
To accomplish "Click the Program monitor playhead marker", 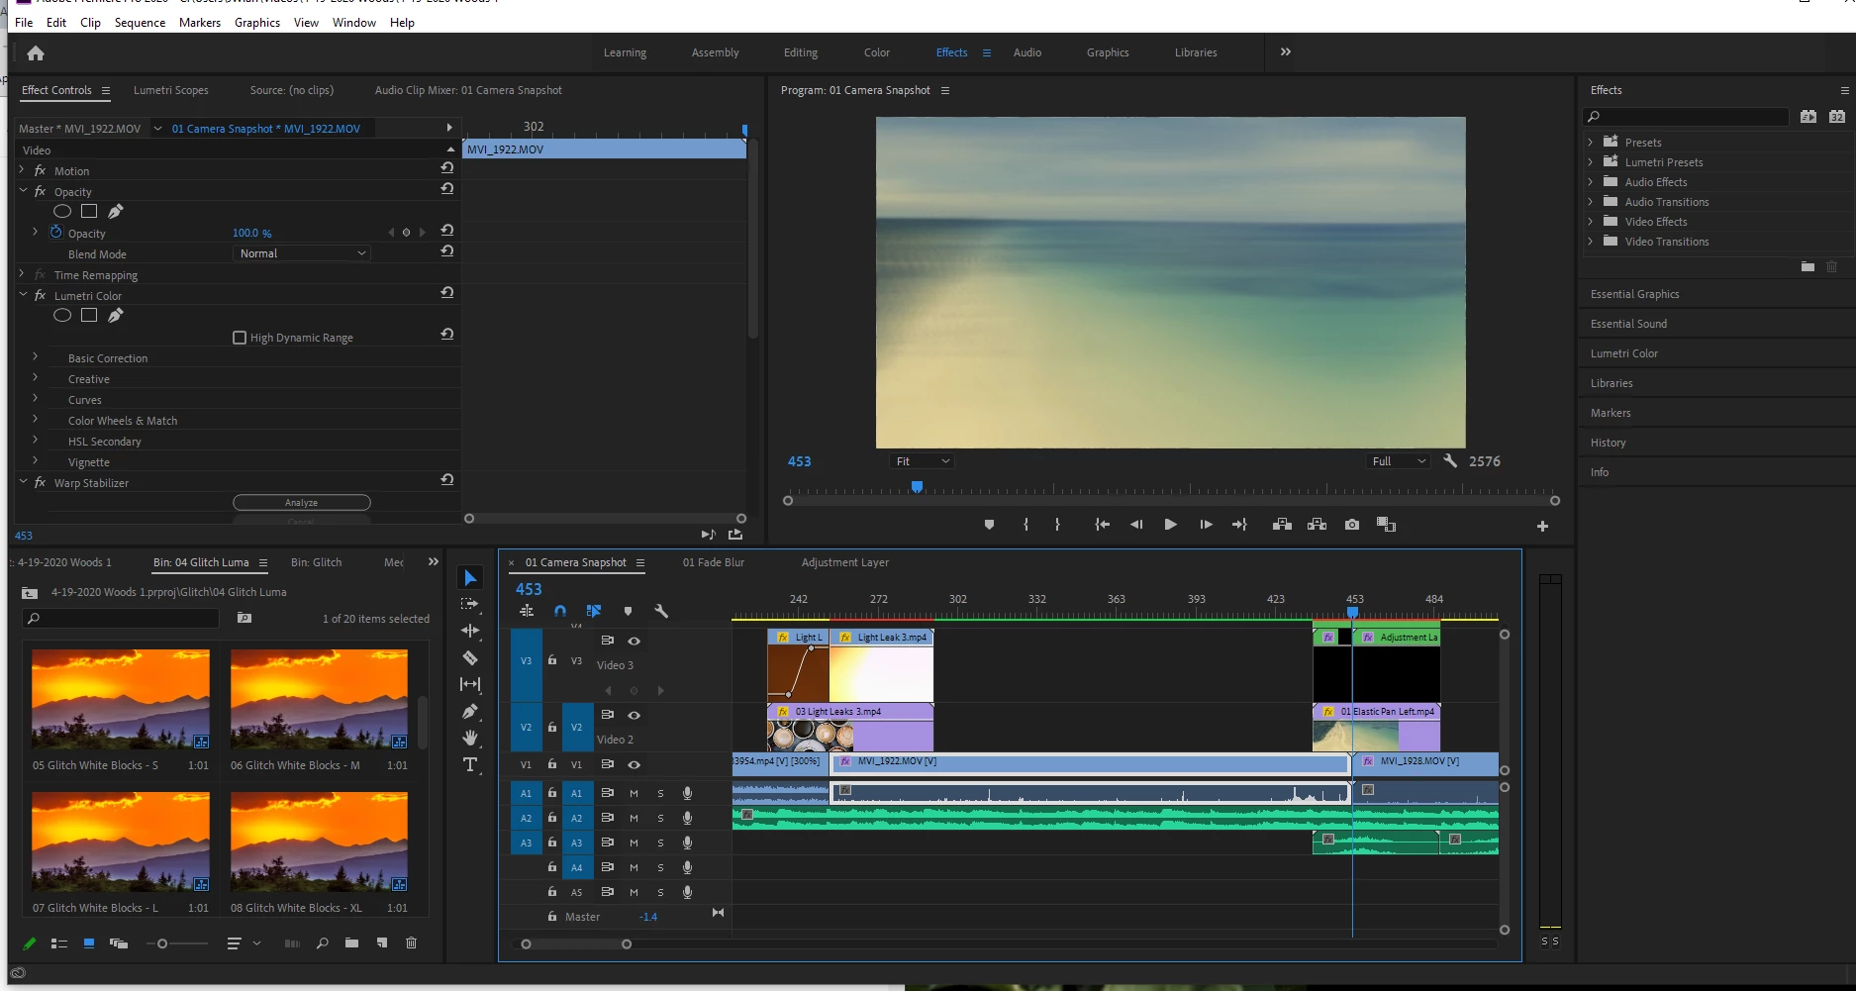I will [917, 486].
